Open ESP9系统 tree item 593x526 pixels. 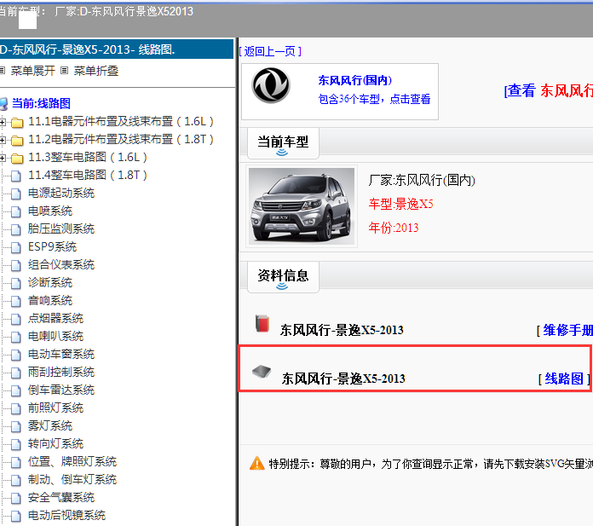(52, 246)
